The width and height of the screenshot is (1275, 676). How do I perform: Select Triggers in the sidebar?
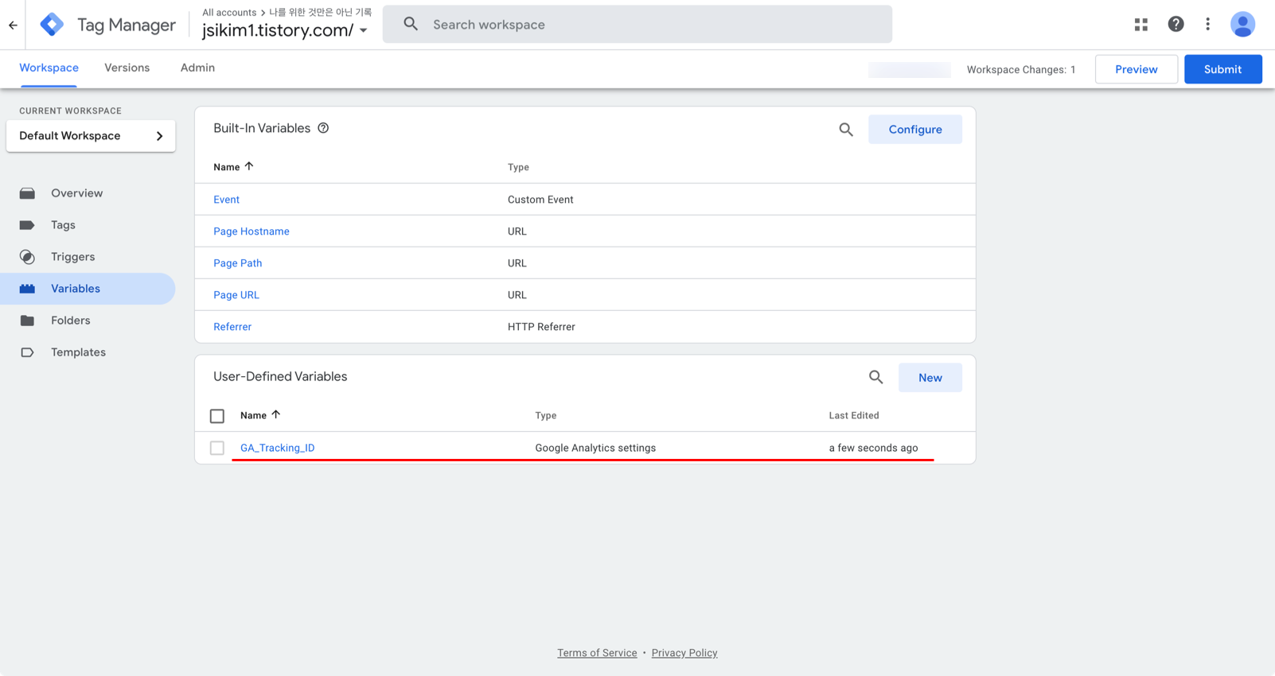click(72, 257)
